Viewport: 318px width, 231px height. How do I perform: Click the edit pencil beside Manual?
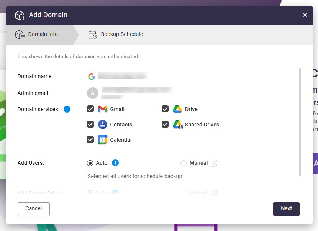214,163
